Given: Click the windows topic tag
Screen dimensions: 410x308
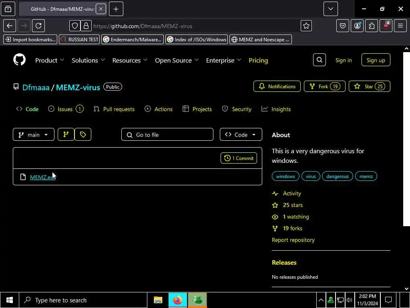Looking at the screenshot, I should [x=285, y=176].
